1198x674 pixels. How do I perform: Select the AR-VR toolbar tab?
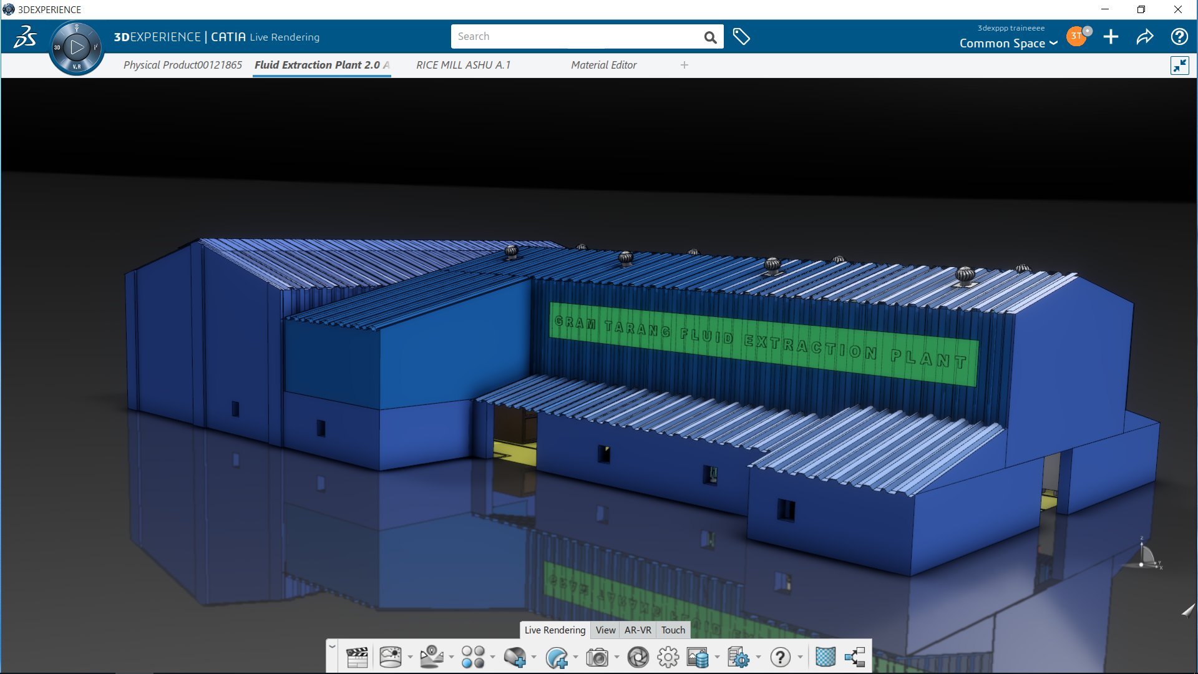click(x=638, y=630)
